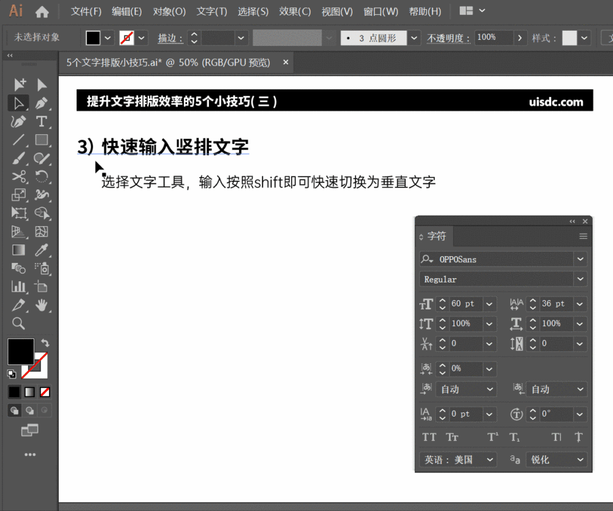Viewport: 613px width, 511px height.
Task: Click the 不透明度 label link
Action: pos(449,38)
